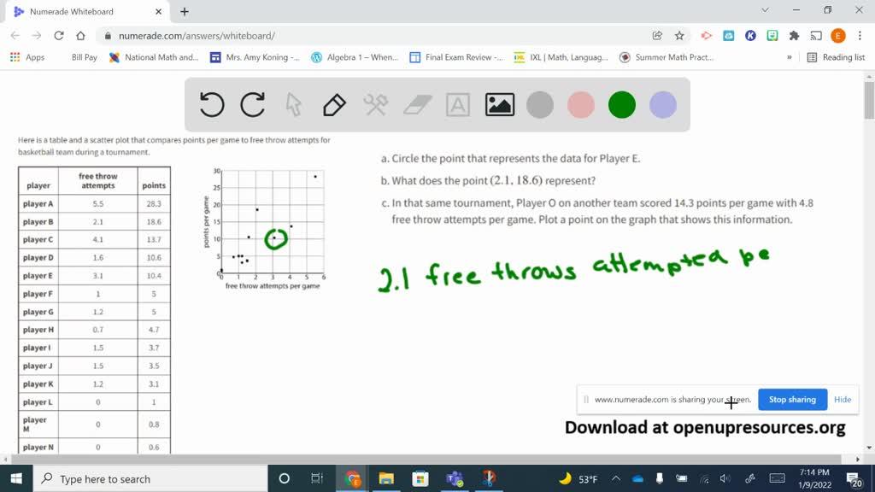Viewport: 875px width, 492px height.
Task: Click the Undo arrow on the whiteboard toolbar
Action: 212,104
